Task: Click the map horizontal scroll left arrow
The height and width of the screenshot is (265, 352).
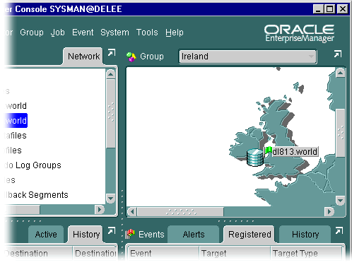Action: click(x=132, y=212)
